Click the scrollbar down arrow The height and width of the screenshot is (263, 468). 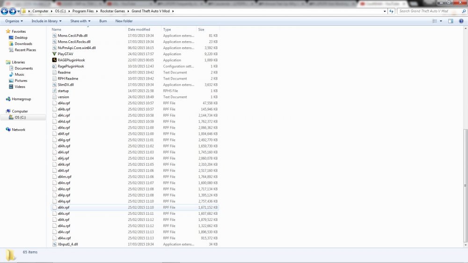tap(465, 245)
